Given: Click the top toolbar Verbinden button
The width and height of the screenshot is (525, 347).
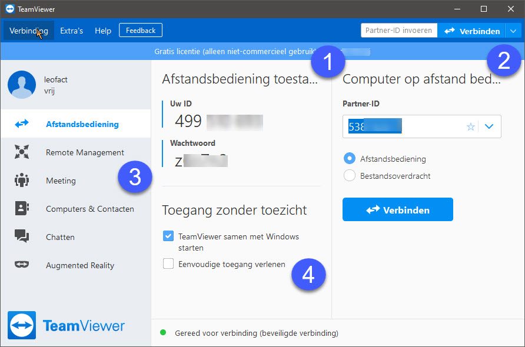Looking at the screenshot, I should (x=471, y=31).
